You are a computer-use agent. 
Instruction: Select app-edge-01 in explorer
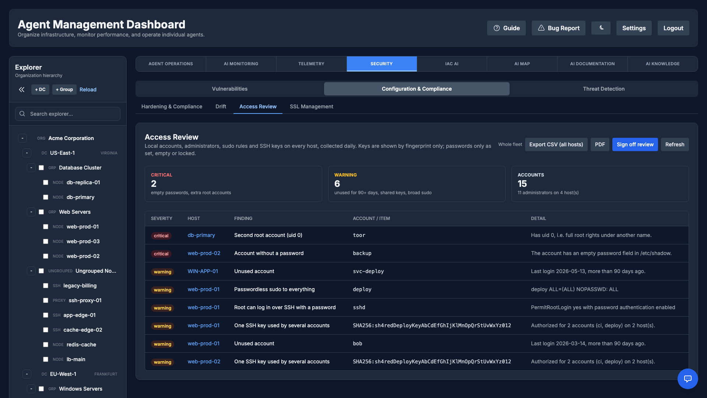click(80, 315)
